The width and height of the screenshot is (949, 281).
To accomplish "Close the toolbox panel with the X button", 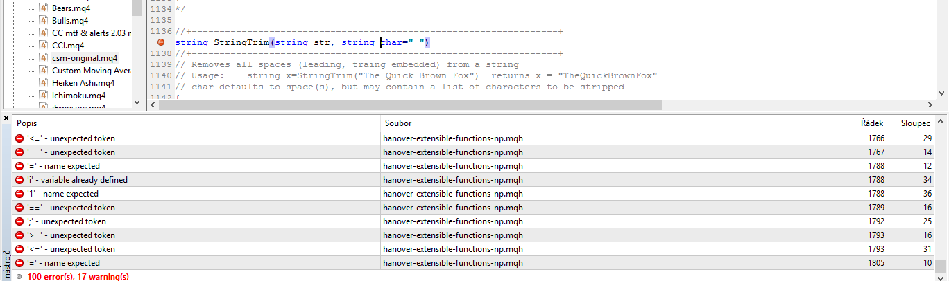I will 6,119.
